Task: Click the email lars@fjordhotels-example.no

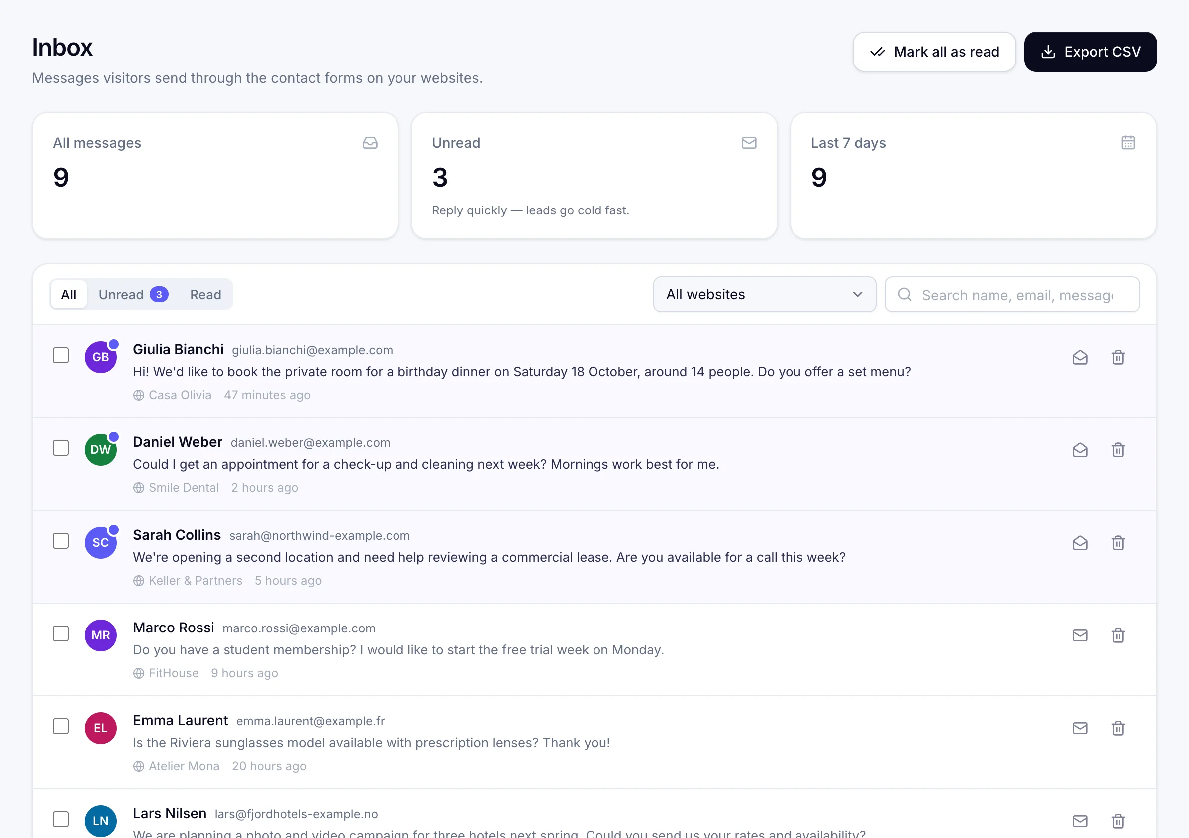Action: pos(296,814)
